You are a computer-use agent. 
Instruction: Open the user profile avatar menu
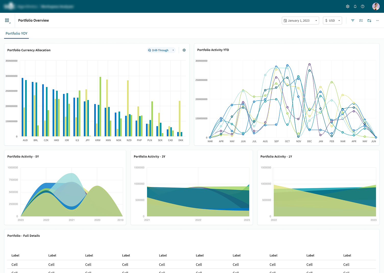tap(376, 6)
